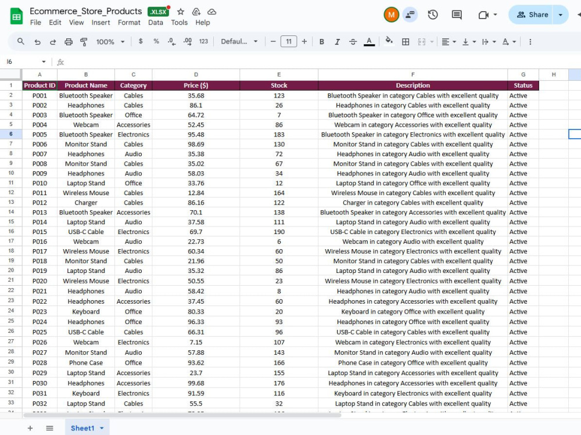Open the Google Sheets home icon
Image resolution: width=581 pixels, height=435 pixels.
16,16
